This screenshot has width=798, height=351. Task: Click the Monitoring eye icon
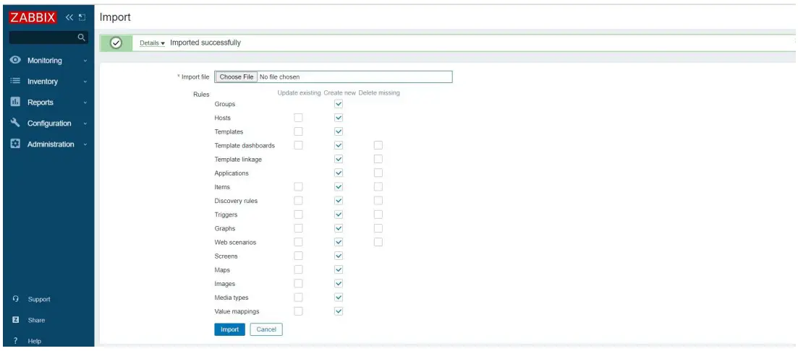pyautogui.click(x=15, y=60)
